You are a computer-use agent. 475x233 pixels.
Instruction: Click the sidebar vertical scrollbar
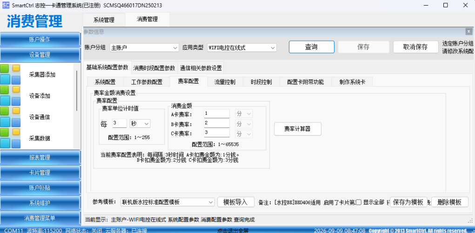(x=77, y=91)
